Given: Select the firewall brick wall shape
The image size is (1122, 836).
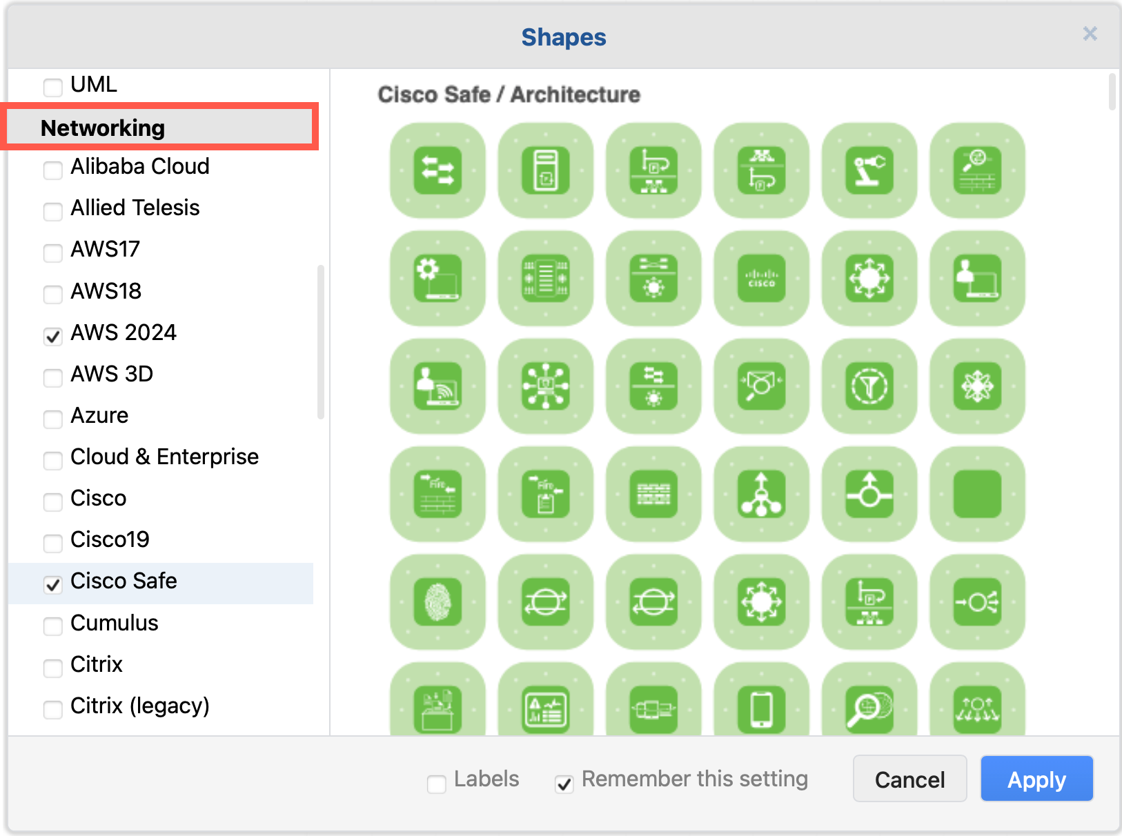Looking at the screenshot, I should [x=653, y=495].
